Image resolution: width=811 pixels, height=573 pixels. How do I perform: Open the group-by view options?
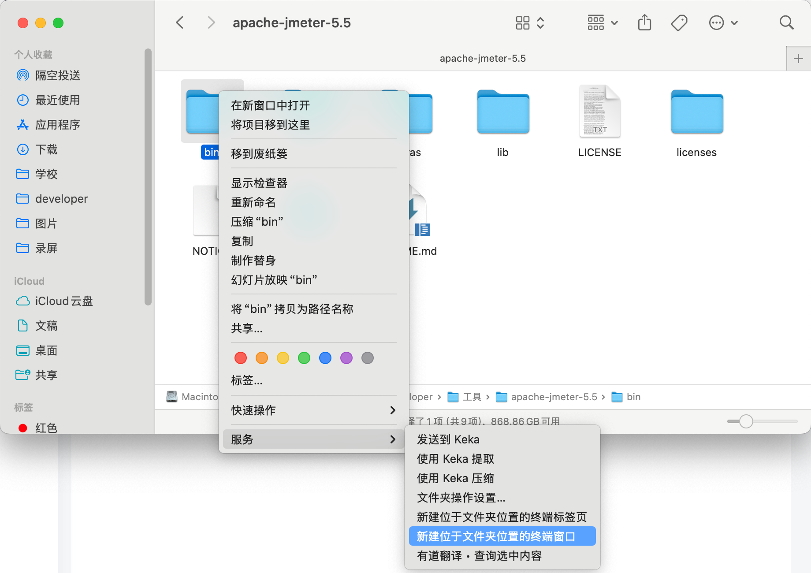(603, 22)
